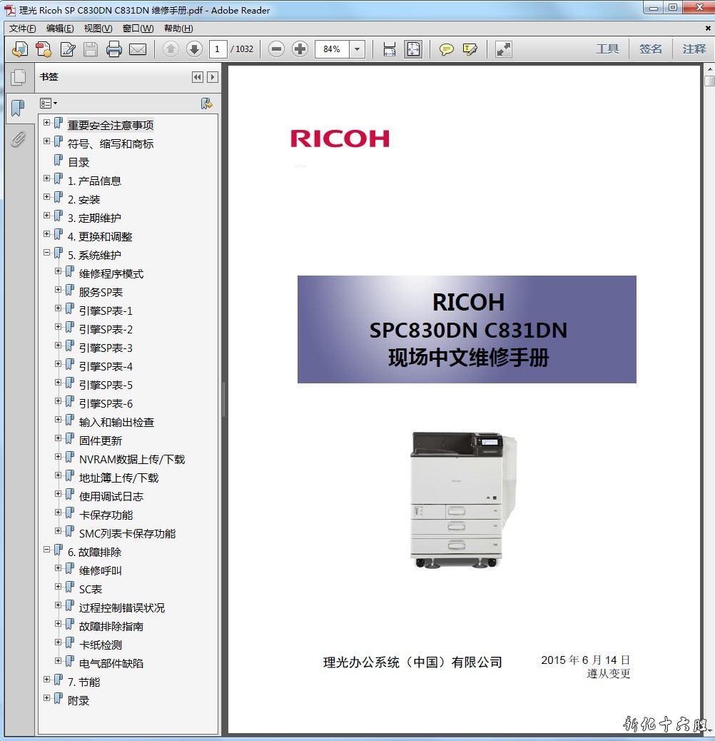Open the 'SC表' bookmark
Viewport: 715px width, 741px height.
pyautogui.click(x=91, y=589)
